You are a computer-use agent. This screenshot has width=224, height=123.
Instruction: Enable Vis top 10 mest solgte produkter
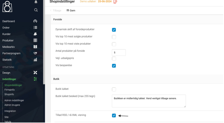pyautogui.click(x=114, y=37)
